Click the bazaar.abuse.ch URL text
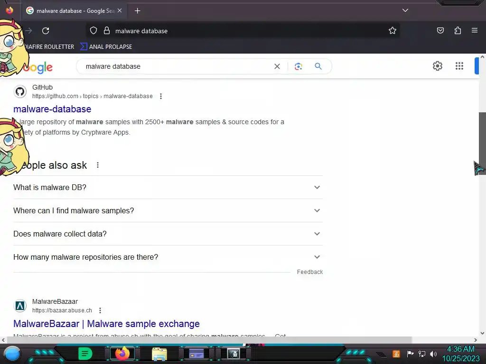486x364 pixels. click(62, 310)
